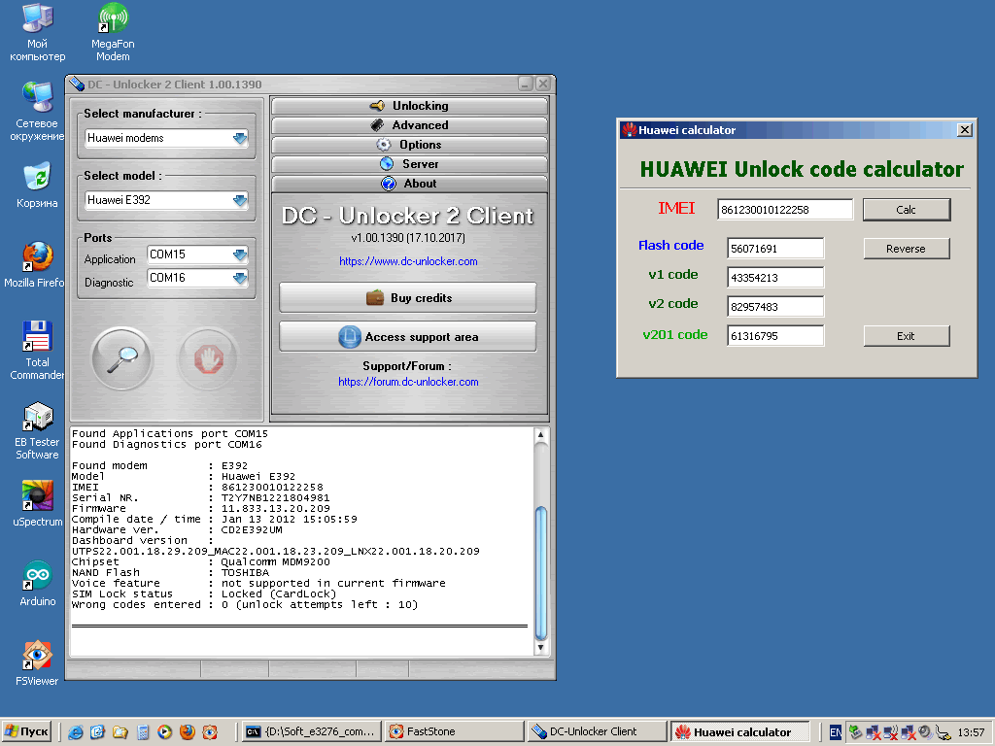Click the Chipset Qualcomm MDM9200 log line
The image size is (995, 746).
pyautogui.click(x=200, y=562)
